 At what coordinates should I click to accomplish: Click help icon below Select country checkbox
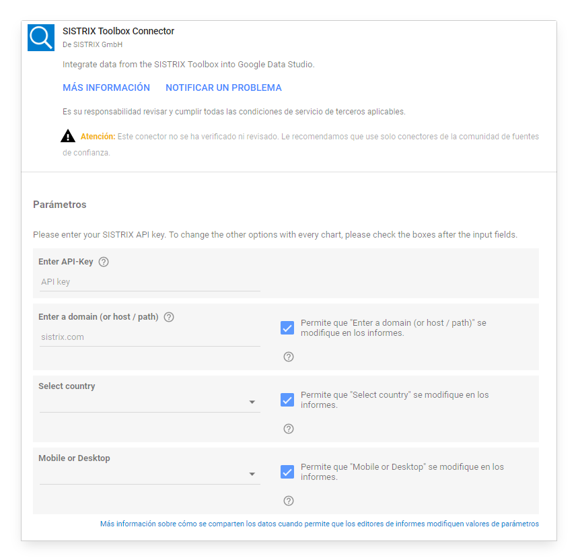pyautogui.click(x=289, y=429)
